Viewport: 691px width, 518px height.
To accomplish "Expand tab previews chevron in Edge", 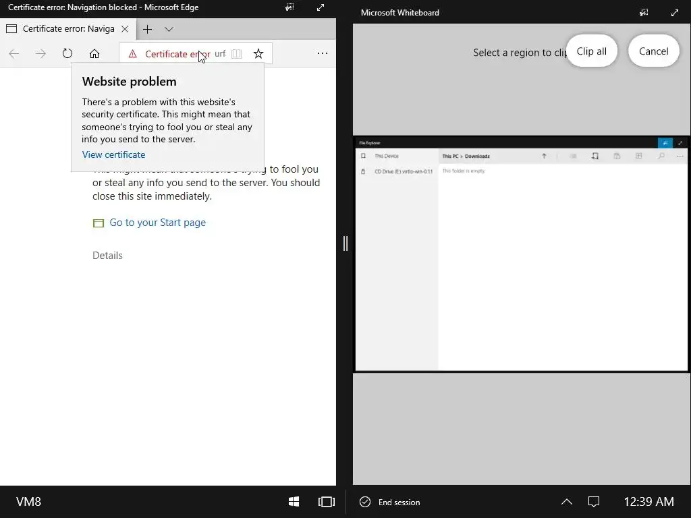I will tap(169, 29).
